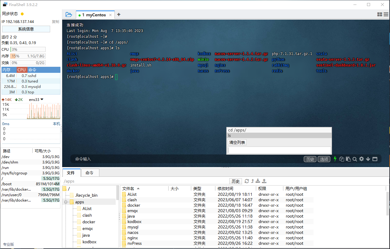Click the 选项 options button
Image resolution: width=390 pixels, height=249 pixels.
324,159
